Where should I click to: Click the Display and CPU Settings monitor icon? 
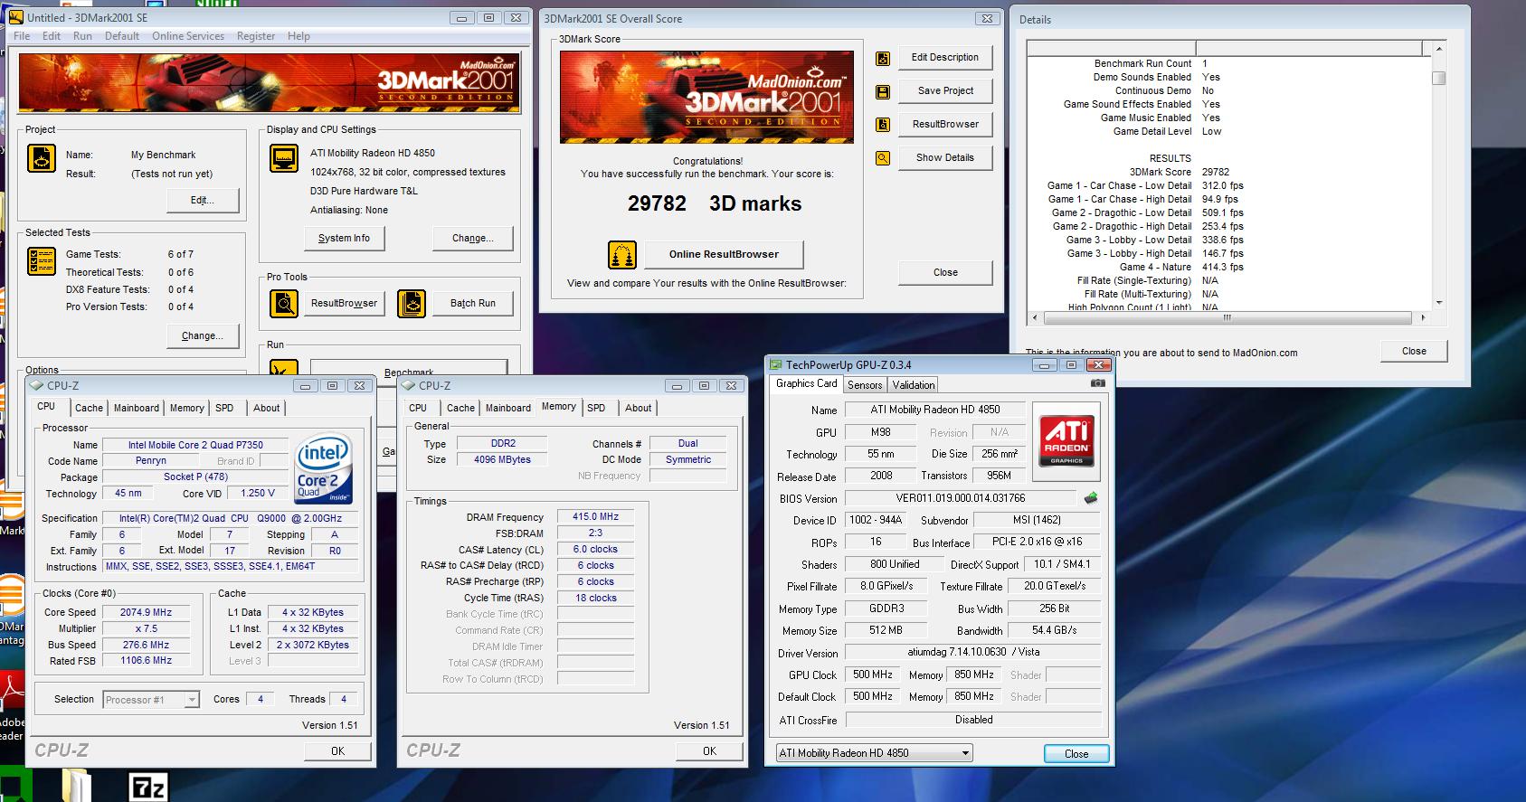point(284,158)
